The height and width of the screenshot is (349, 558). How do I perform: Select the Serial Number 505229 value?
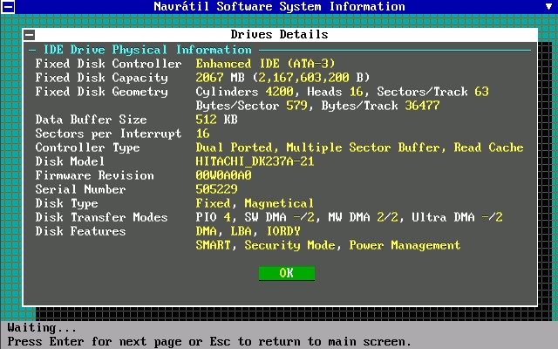point(216,189)
